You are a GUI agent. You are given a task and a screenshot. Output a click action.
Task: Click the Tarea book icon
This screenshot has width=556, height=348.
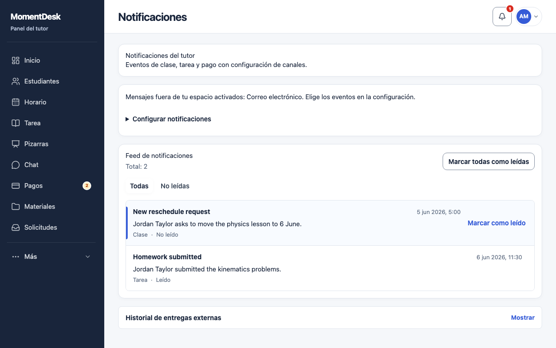point(16,123)
